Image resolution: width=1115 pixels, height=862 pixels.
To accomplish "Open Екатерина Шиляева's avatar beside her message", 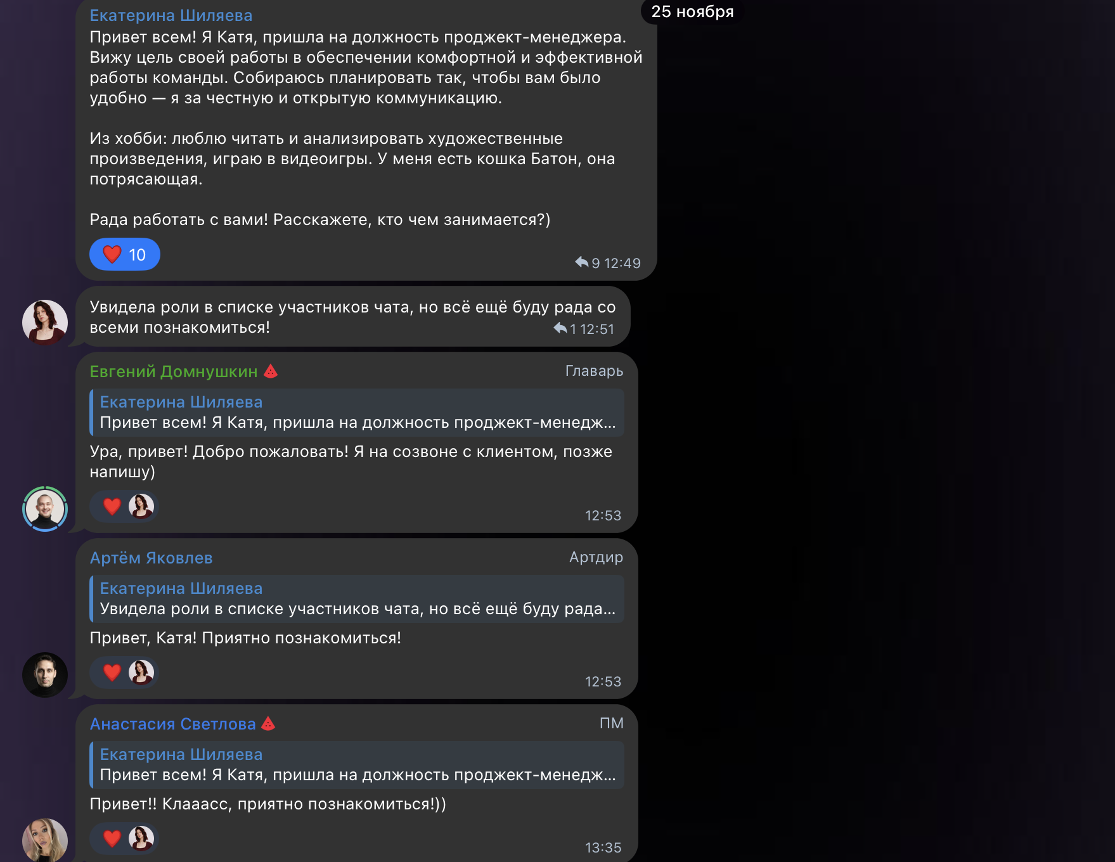I will pos(45,323).
